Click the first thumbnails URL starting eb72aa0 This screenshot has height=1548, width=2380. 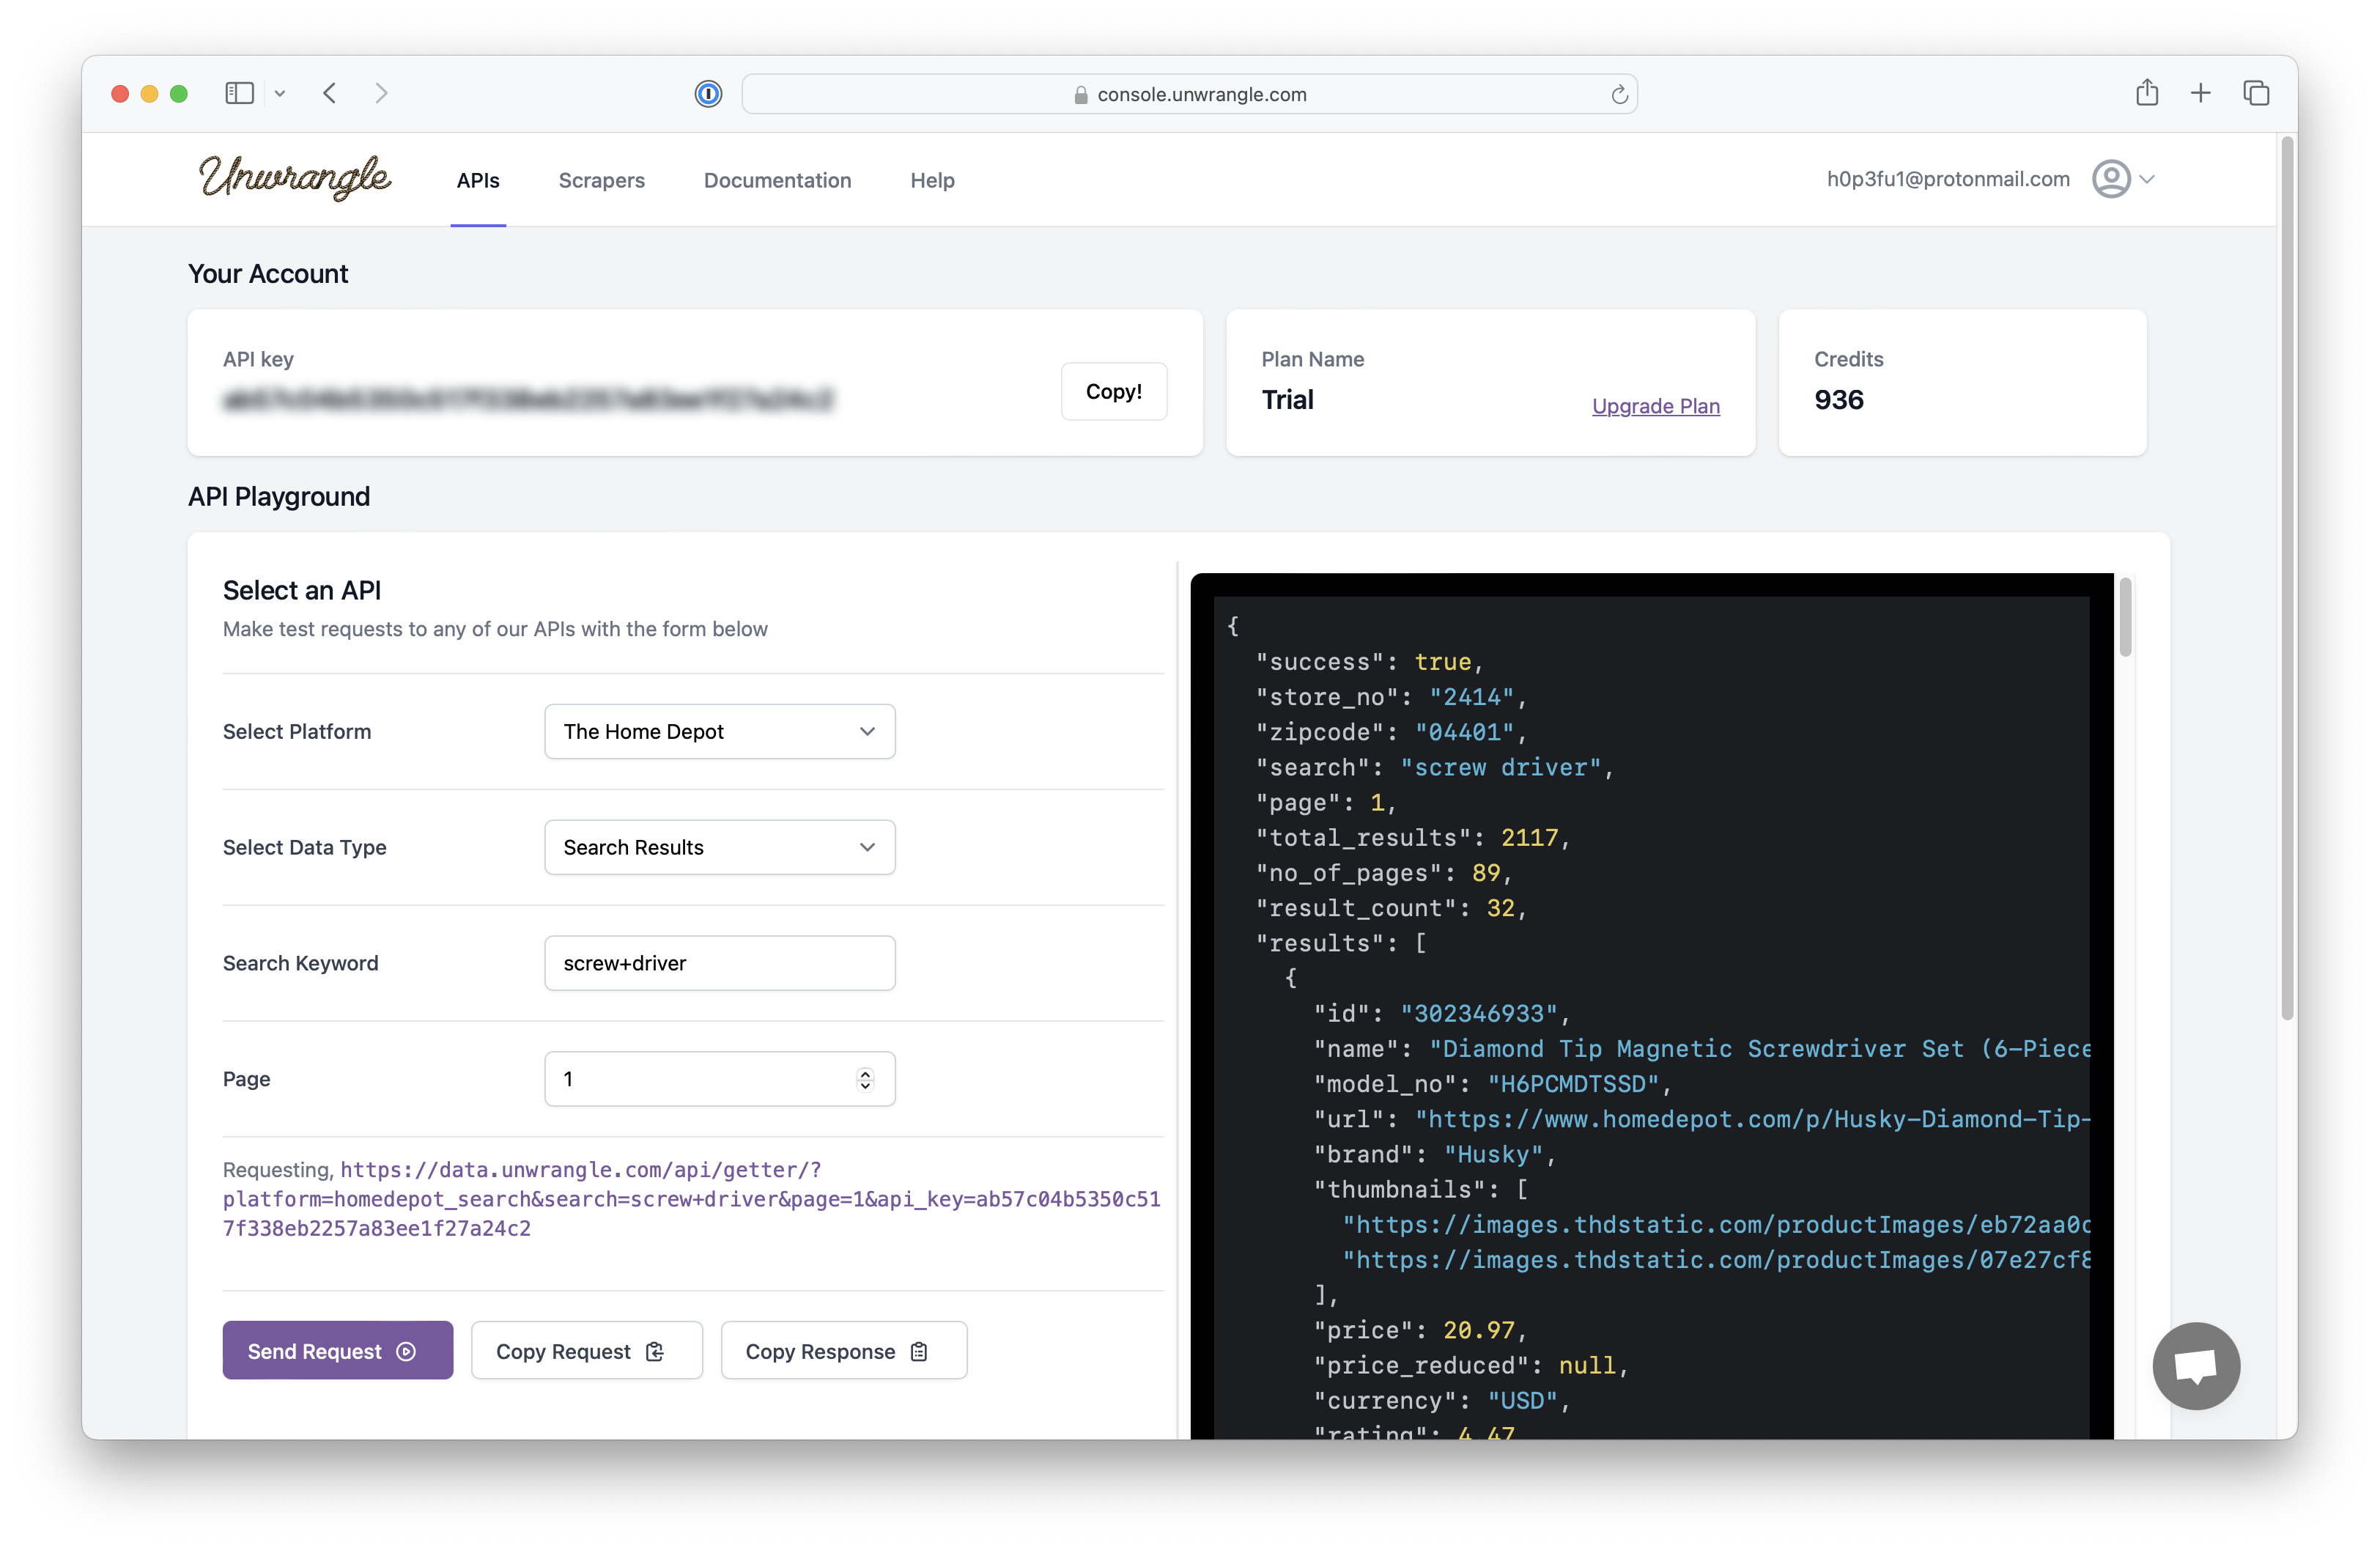coord(1716,1225)
